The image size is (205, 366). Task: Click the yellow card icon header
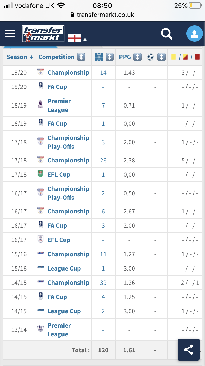(173, 57)
